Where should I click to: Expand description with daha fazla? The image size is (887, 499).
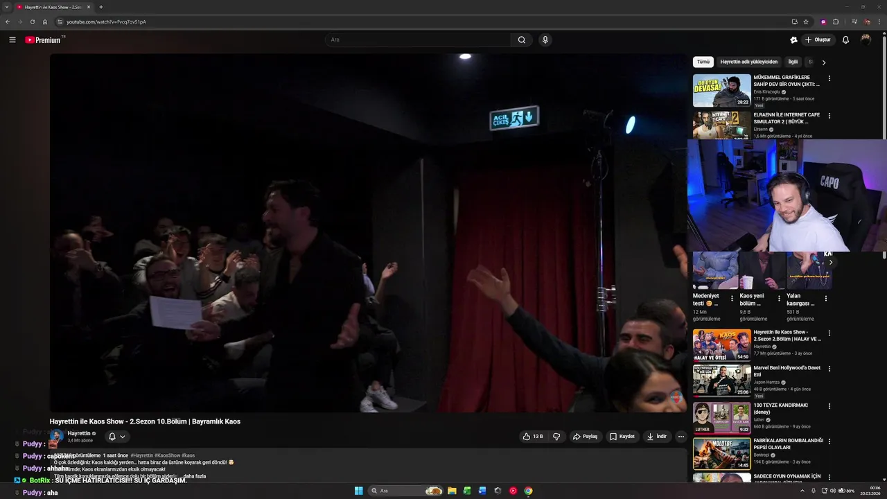[195, 476]
